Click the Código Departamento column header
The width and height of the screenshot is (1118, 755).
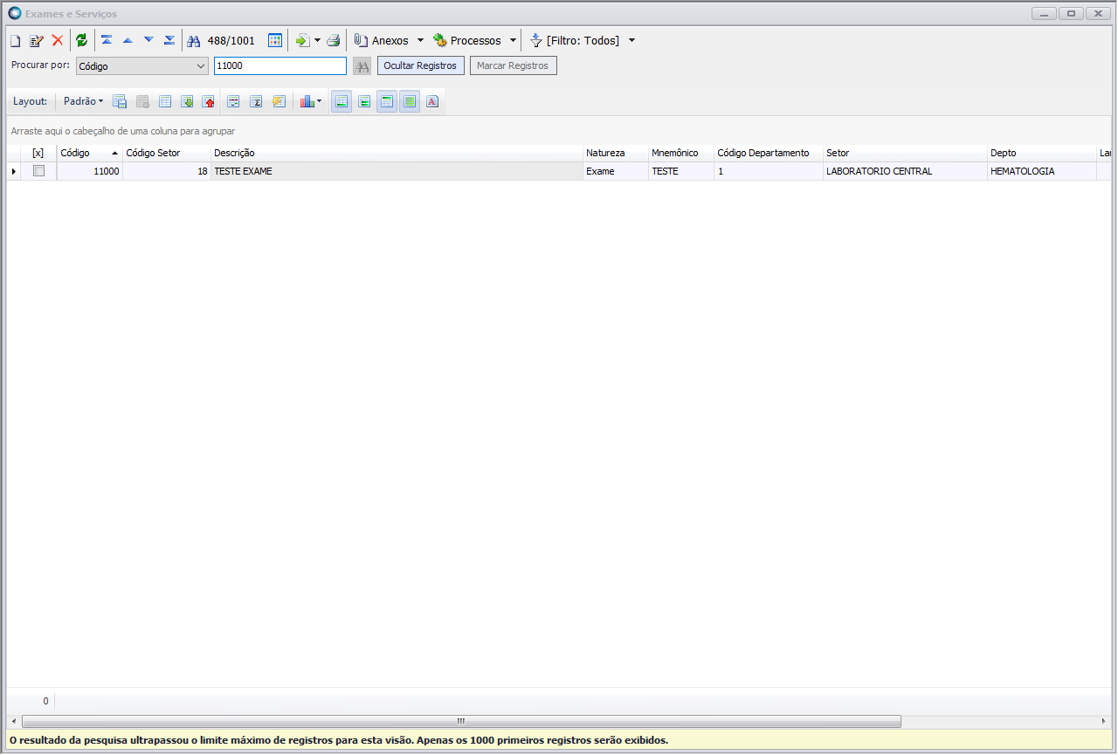(768, 154)
